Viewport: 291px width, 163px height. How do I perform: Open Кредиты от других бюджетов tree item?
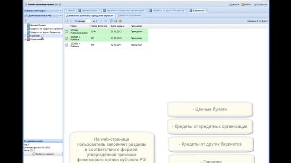point(45,32)
